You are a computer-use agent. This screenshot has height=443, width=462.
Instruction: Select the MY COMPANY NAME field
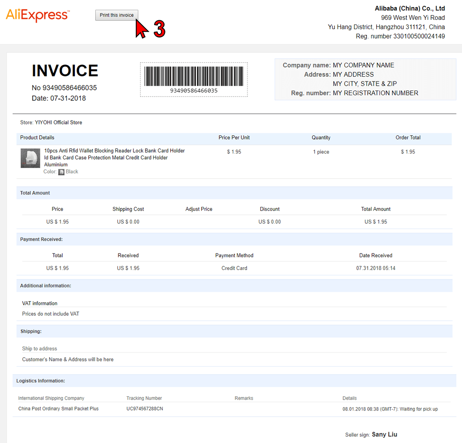(x=363, y=65)
